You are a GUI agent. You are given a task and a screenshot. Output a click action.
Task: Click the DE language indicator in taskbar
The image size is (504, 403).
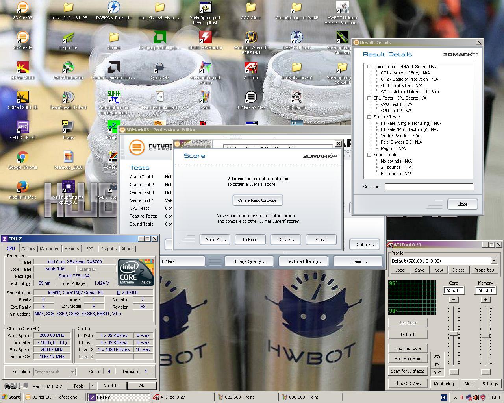tap(444, 397)
